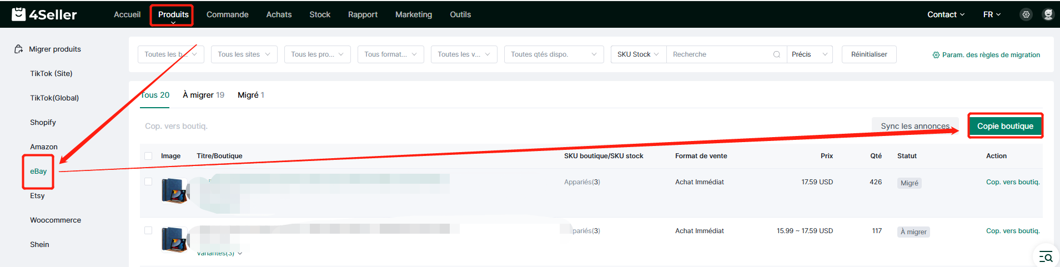Open the Contact dropdown
Viewport: 1060px width, 267px height.
click(946, 14)
